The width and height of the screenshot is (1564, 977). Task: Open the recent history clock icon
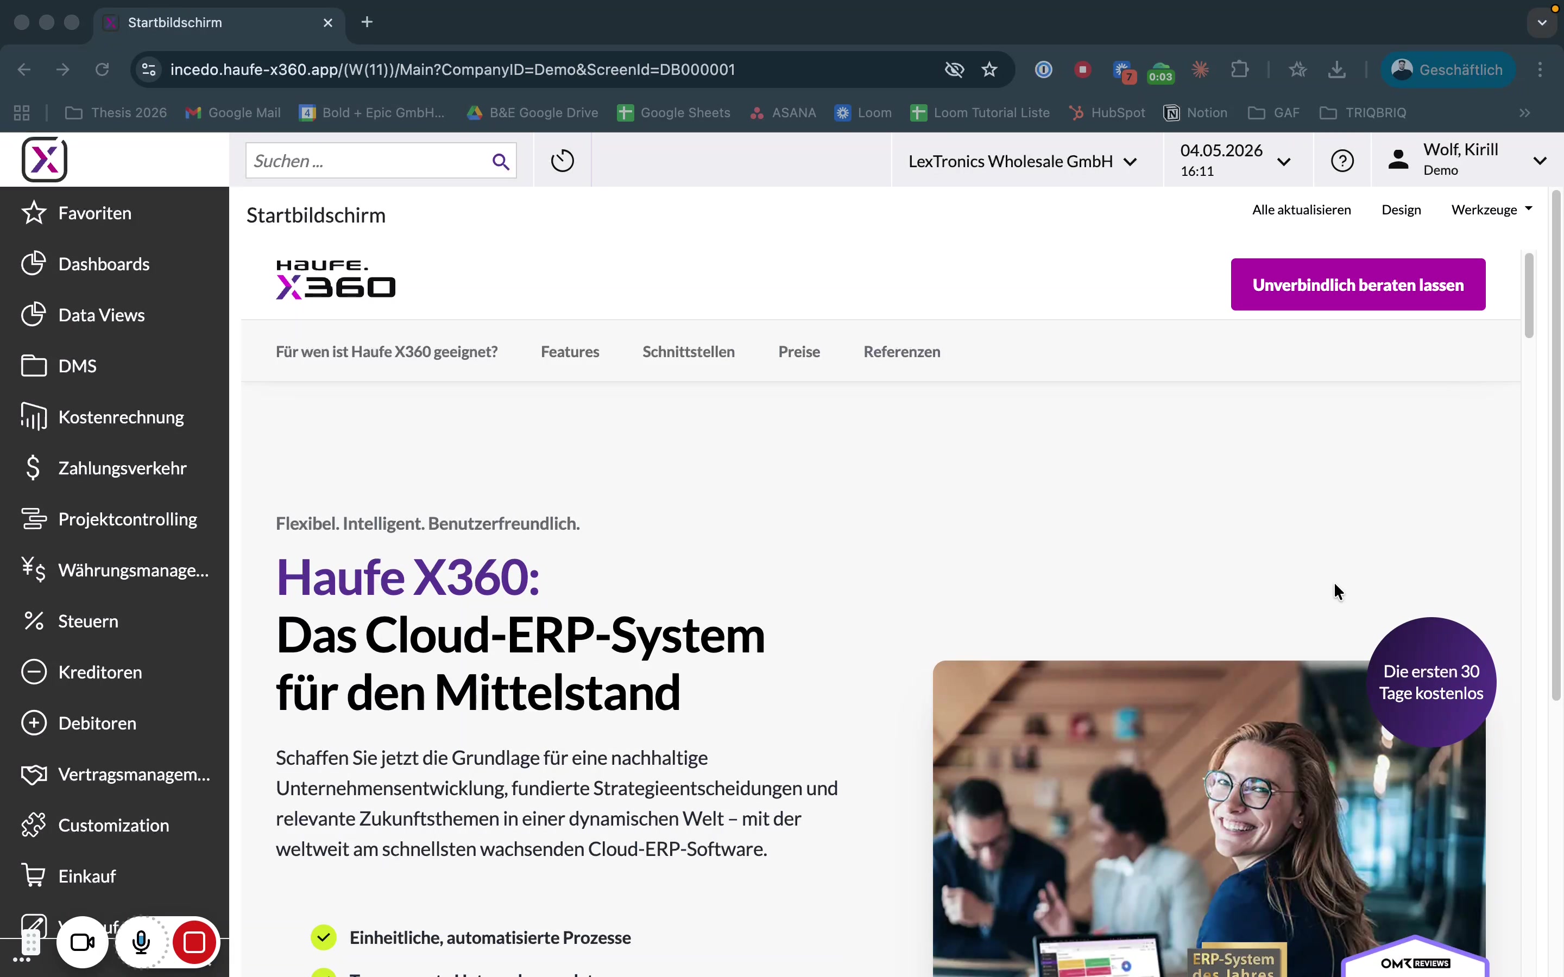562,161
